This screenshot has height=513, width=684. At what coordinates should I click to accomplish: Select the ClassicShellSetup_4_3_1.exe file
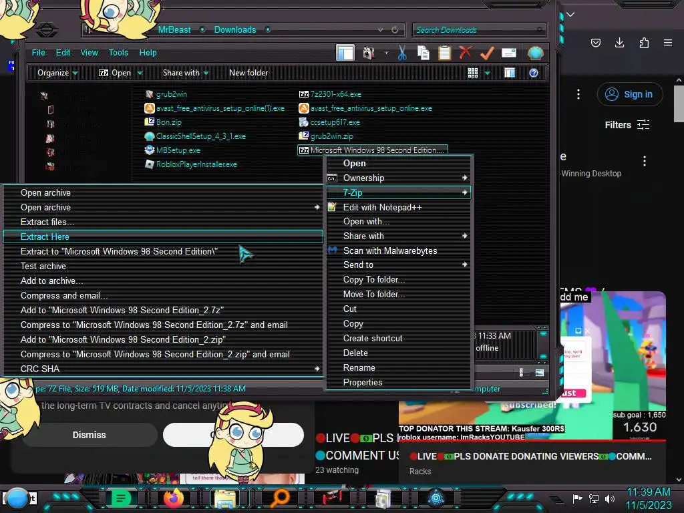[x=195, y=136]
